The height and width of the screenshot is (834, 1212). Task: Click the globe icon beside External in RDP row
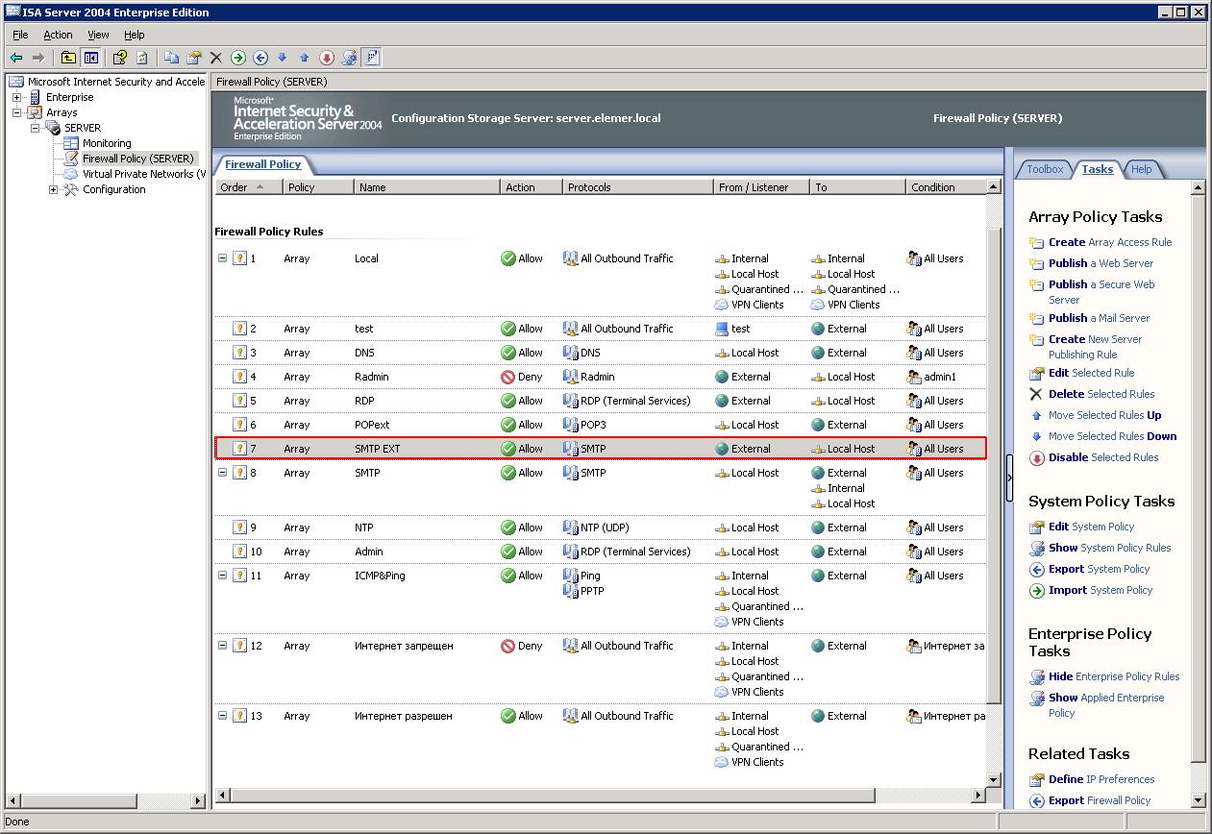coord(722,401)
